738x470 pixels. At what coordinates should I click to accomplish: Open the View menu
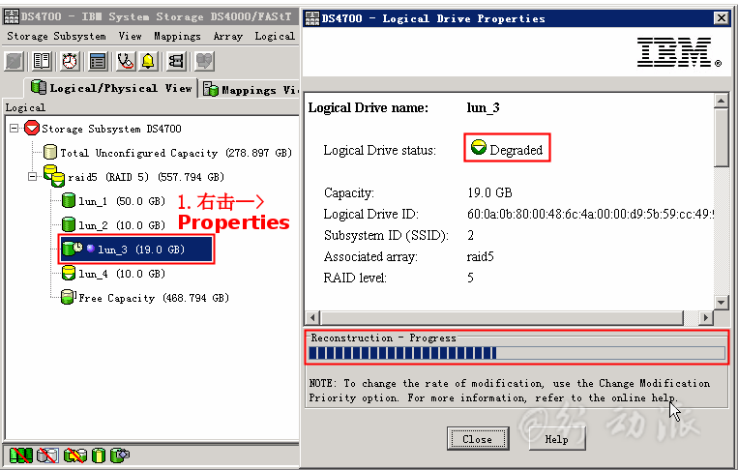coord(130,36)
